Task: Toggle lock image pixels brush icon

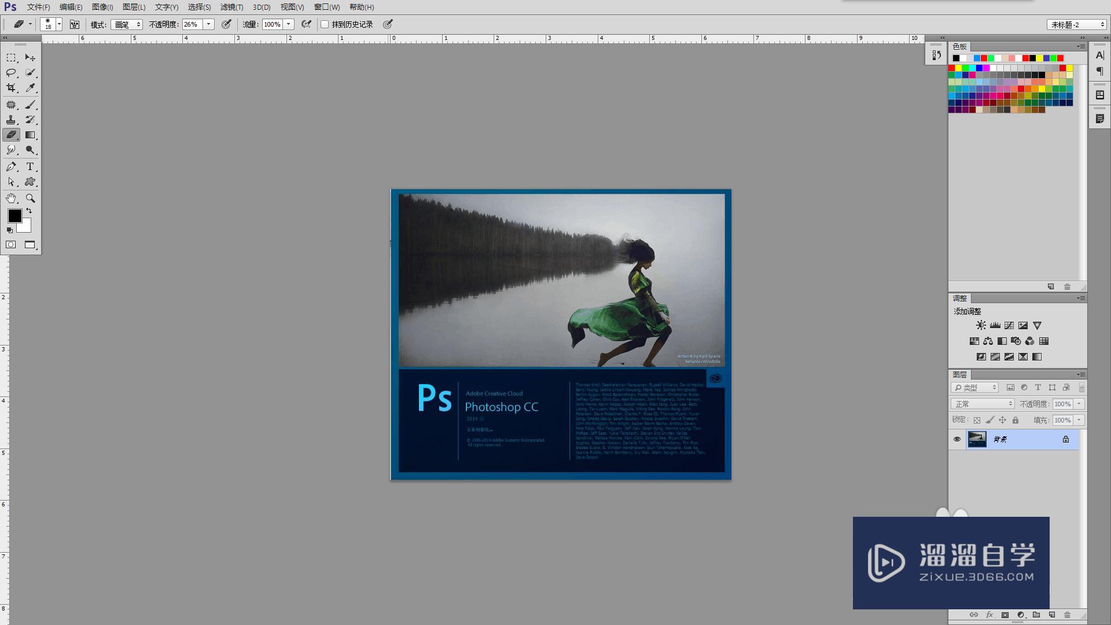Action: tap(989, 420)
